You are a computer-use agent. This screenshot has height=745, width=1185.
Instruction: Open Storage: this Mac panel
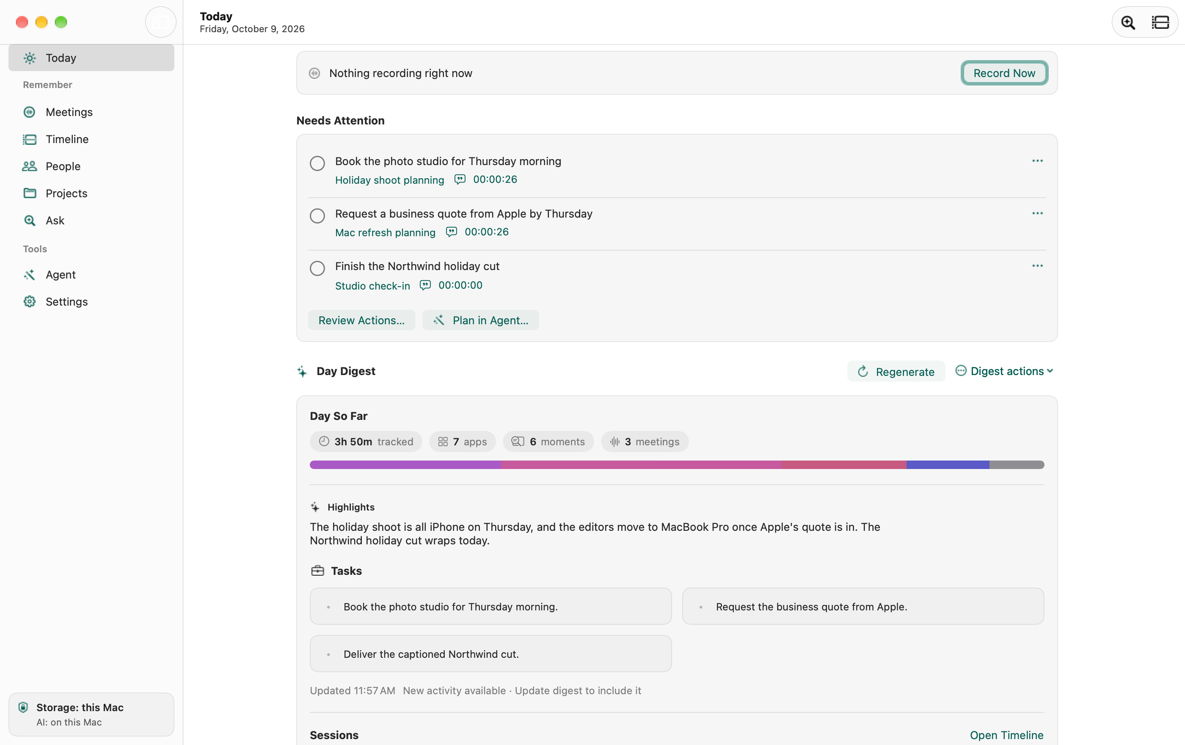coord(91,715)
